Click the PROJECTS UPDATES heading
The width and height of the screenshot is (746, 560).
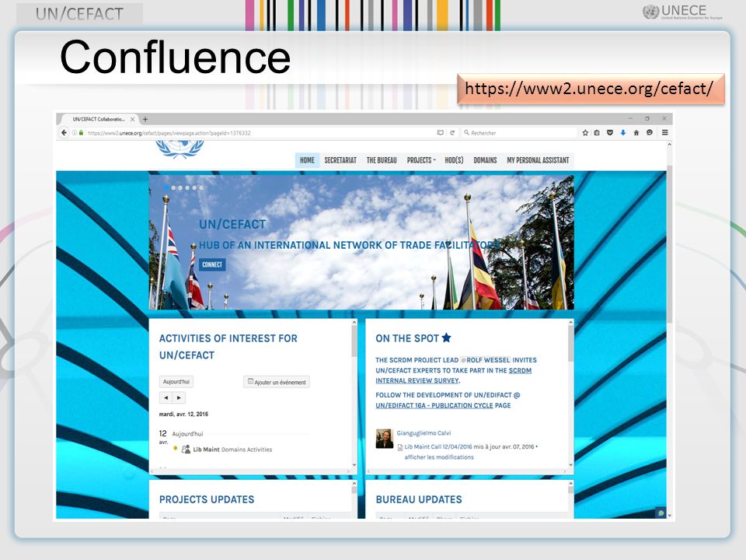click(x=207, y=499)
